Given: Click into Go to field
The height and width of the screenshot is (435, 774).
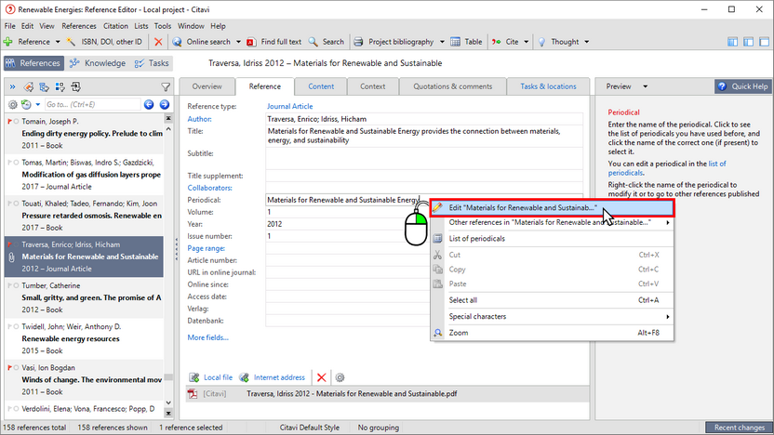Looking at the screenshot, I should [x=92, y=104].
